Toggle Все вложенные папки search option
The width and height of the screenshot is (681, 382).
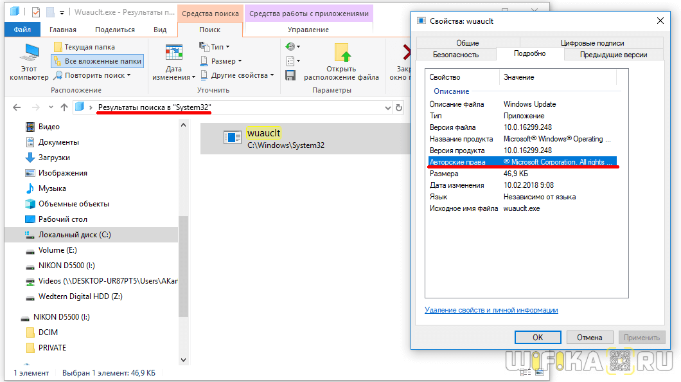[x=97, y=61]
